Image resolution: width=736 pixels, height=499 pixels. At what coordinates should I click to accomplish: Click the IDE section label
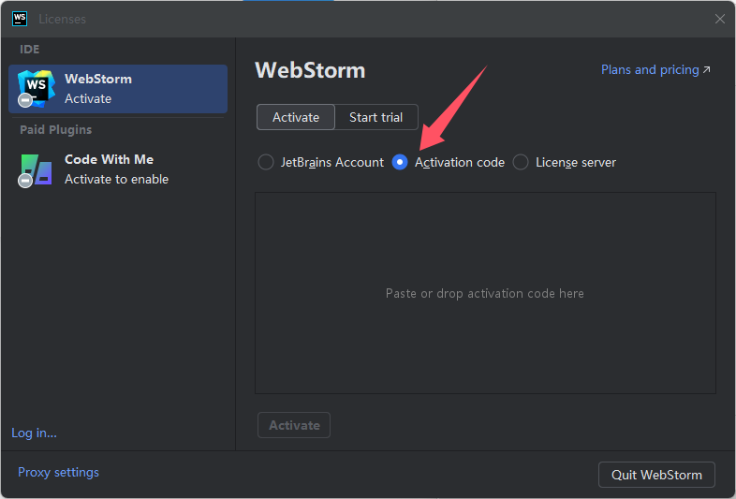(30, 50)
